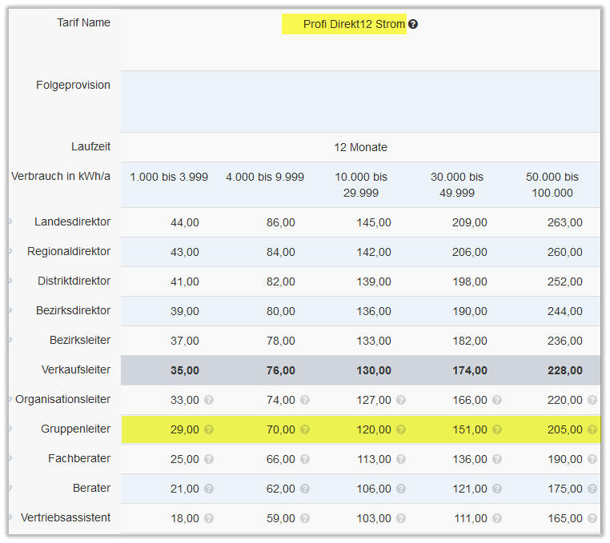Select the Profi Direkt12 Strom tariff name

[353, 25]
